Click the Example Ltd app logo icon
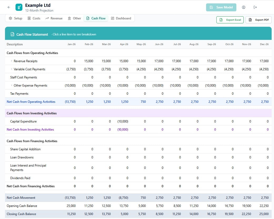 [x=19, y=7]
